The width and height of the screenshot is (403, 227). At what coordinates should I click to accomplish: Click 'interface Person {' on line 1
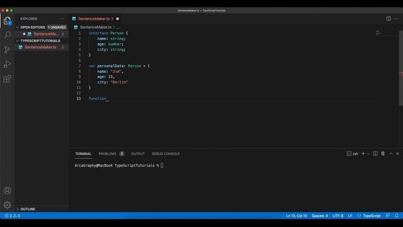pos(108,33)
